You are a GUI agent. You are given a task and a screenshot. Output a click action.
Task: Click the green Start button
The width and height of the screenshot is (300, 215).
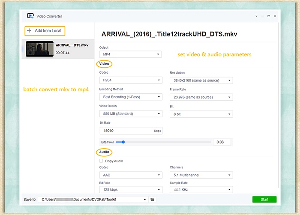point(264,199)
